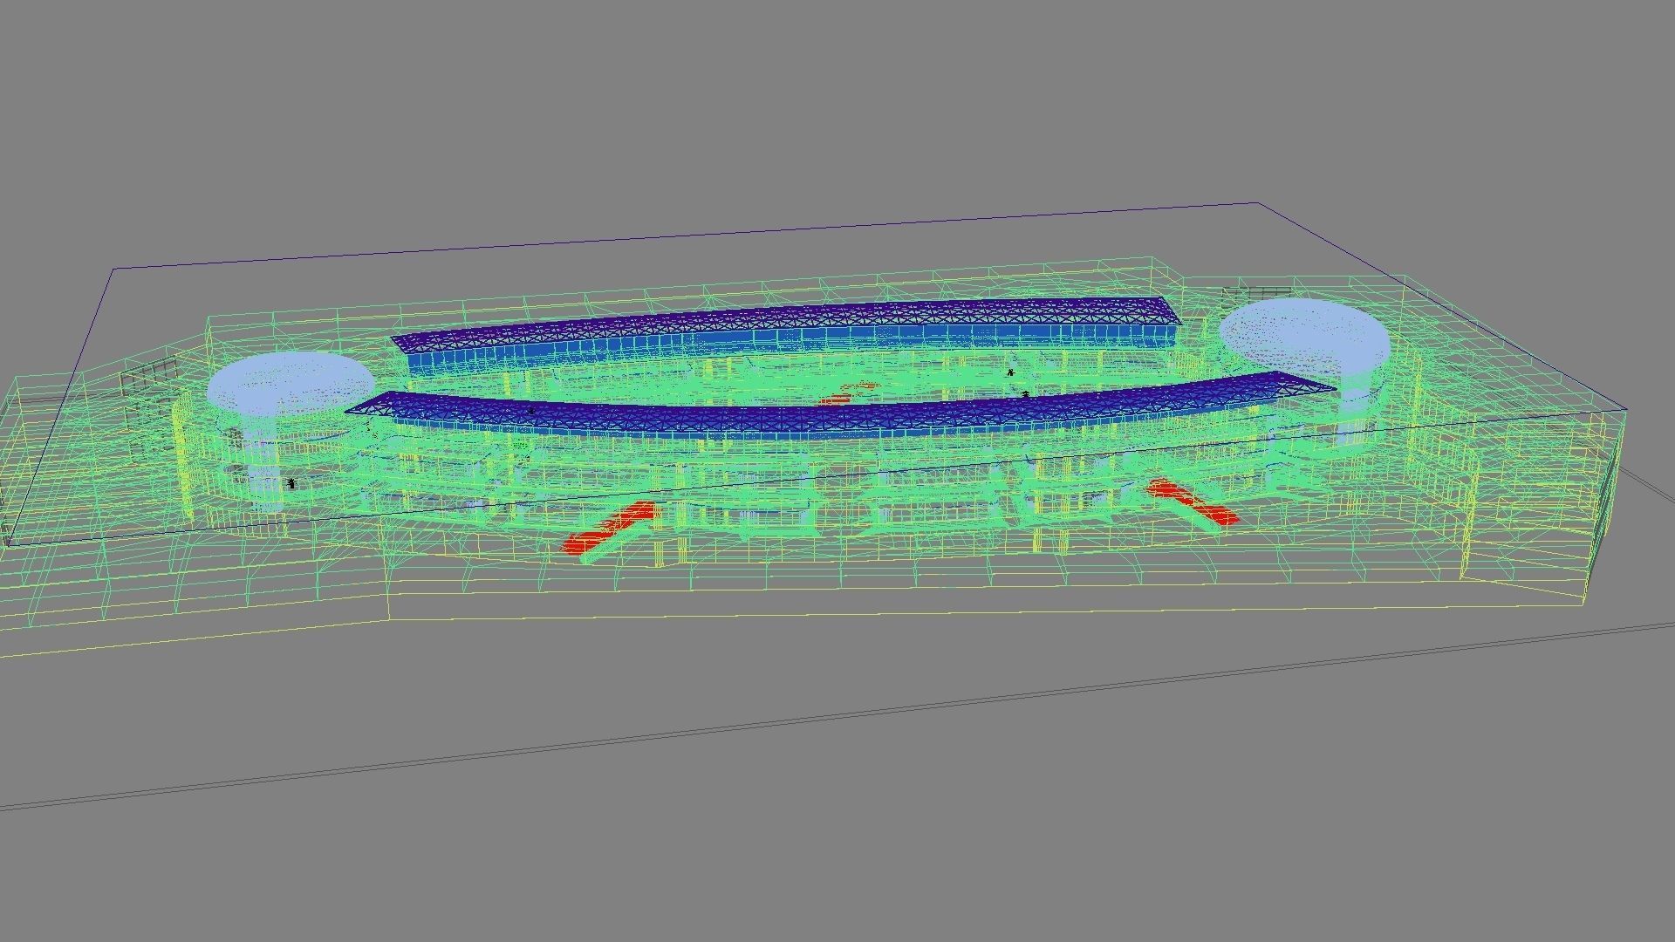This screenshot has height=942, width=1675.
Task: Select the right light-blue circular tower roof
Action: (1304, 335)
